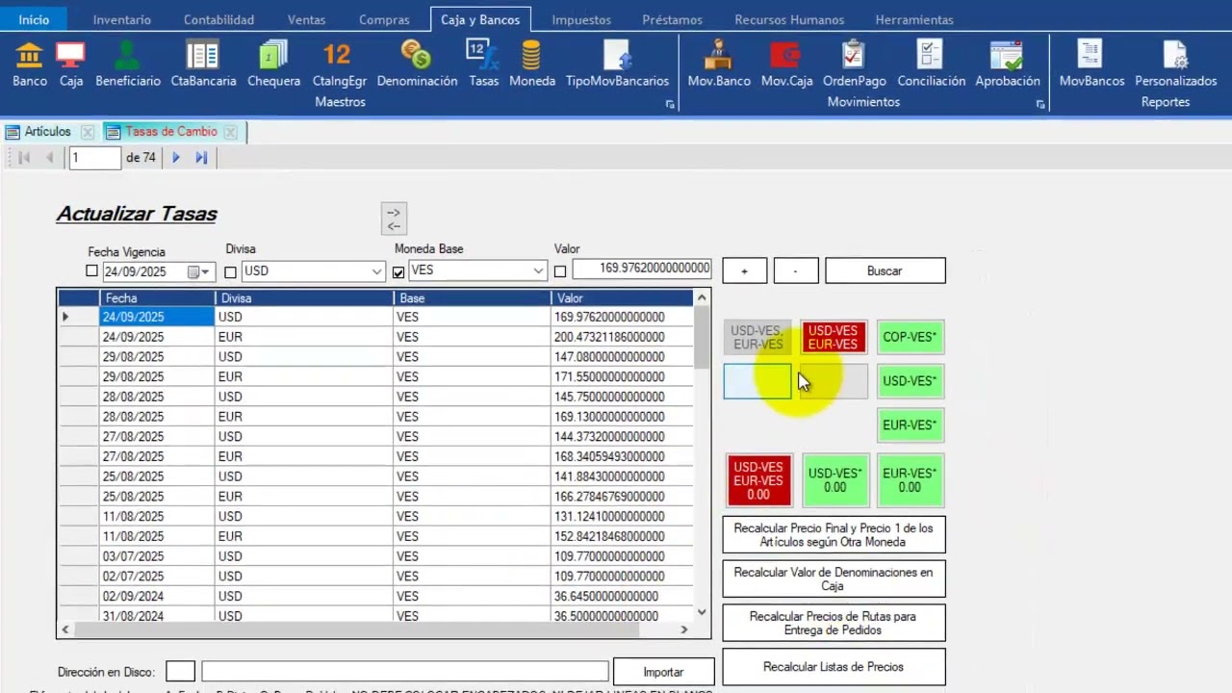Open the Personalizados reports icon
1232x693 pixels.
[x=1175, y=64]
